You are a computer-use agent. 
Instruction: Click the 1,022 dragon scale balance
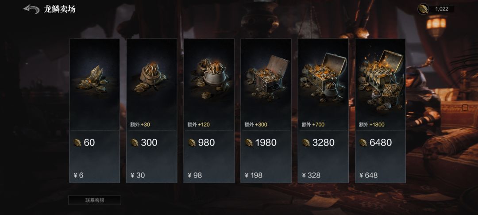coord(442,9)
